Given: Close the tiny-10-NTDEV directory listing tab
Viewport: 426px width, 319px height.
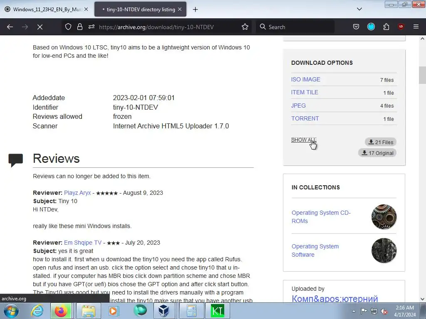Looking at the screenshot, I should 180,9.
